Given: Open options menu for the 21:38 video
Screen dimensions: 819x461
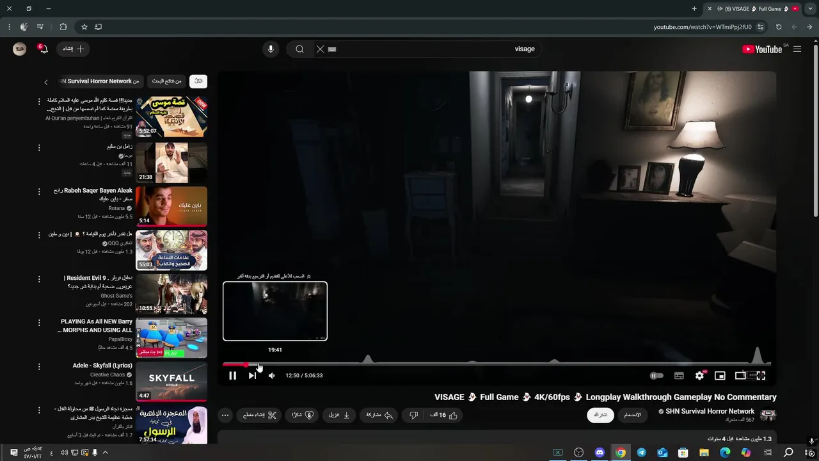Looking at the screenshot, I should tap(39, 148).
